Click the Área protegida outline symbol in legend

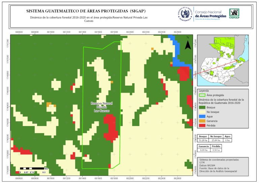coord(202,95)
